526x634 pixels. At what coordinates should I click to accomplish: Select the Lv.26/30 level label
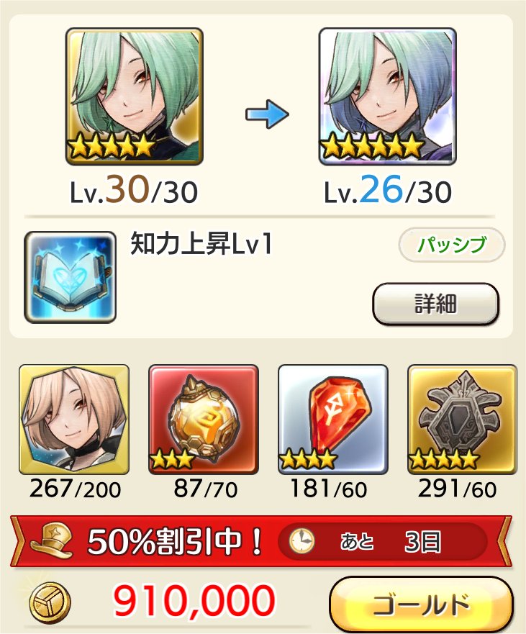388,190
